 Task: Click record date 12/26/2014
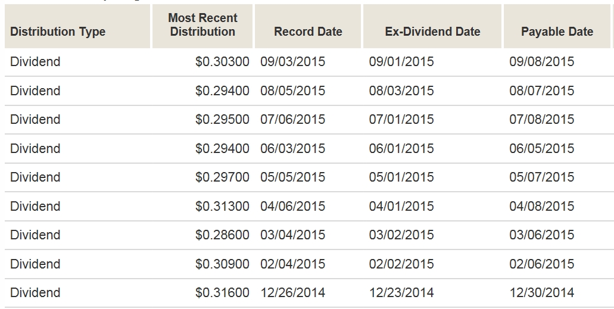[x=292, y=293]
